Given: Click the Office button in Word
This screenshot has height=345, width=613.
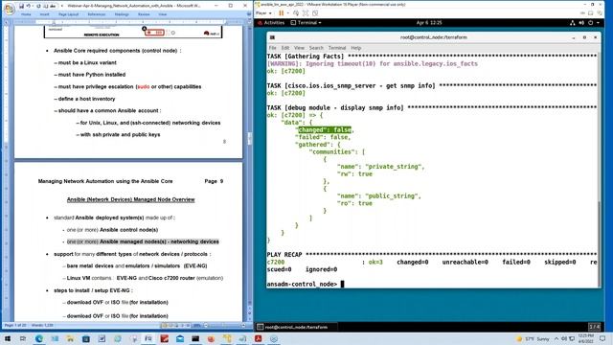Looking at the screenshot, I should pyautogui.click(x=9, y=8).
